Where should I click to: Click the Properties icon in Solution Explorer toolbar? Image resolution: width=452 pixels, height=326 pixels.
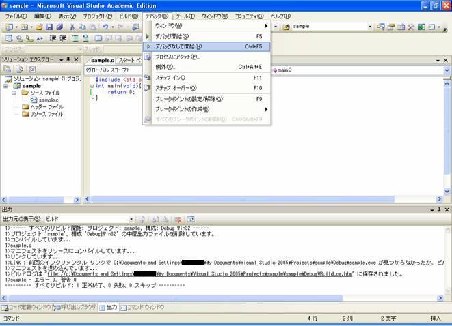(x=8, y=70)
